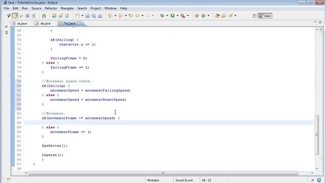Viewport: 326px width, 183px height.
Task: Go to Next Annotation icon
Action: [110, 16]
